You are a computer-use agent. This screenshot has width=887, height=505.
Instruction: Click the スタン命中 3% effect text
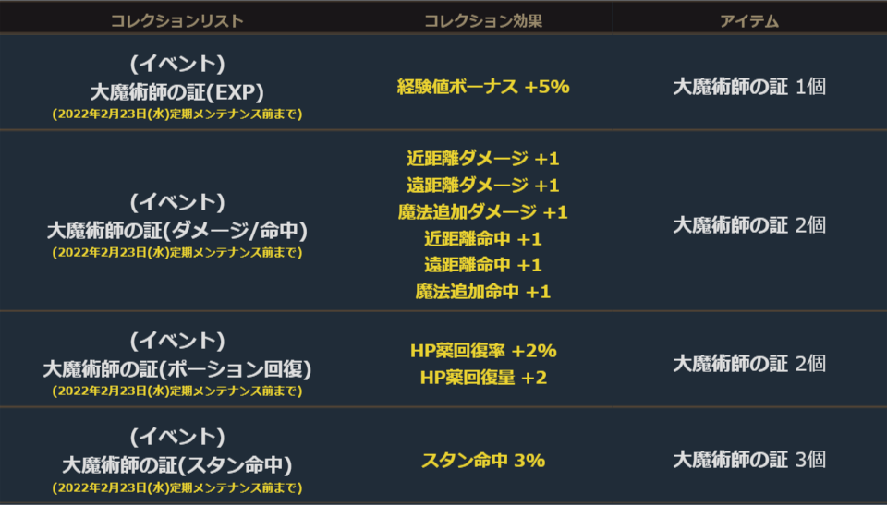[483, 460]
